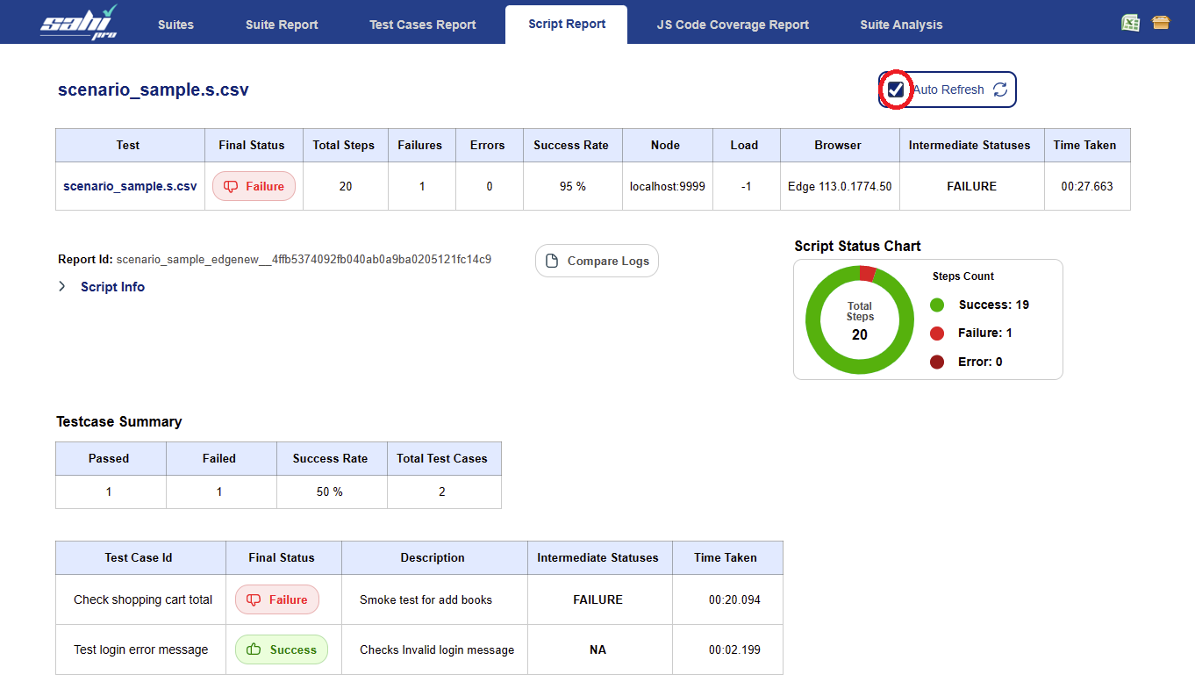Click thumbs-down icon in Check shopping cart row
This screenshot has width=1195, height=696.
[x=254, y=599]
